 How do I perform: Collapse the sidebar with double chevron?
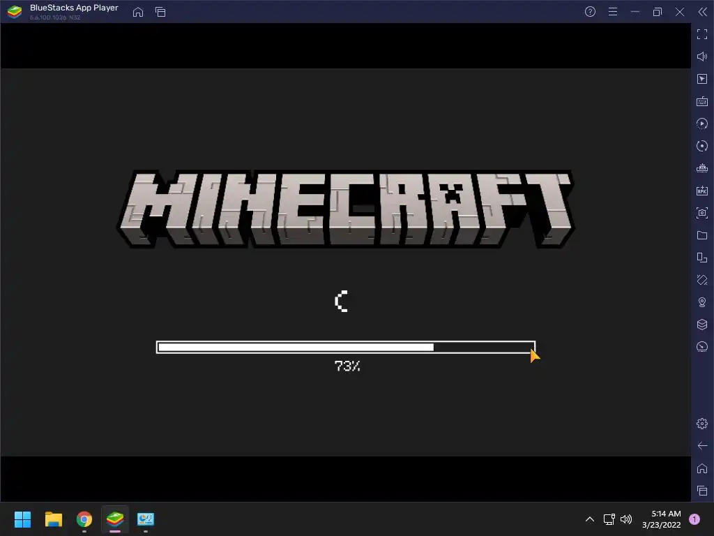click(702, 12)
